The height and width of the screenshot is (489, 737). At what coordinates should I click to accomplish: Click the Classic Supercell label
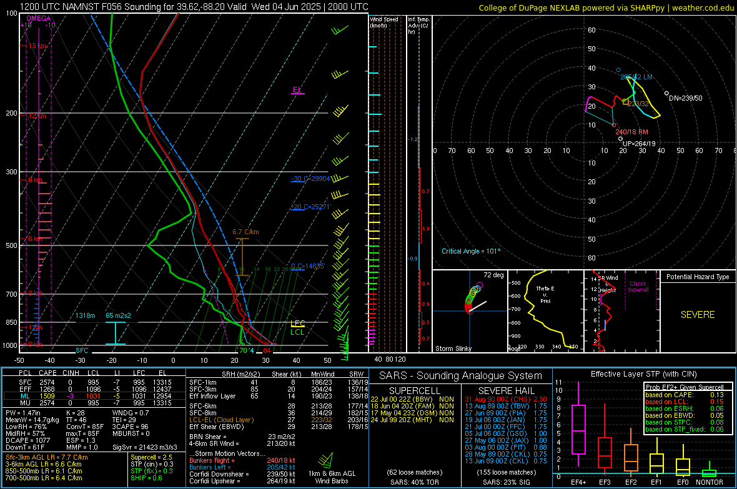pyautogui.click(x=638, y=287)
